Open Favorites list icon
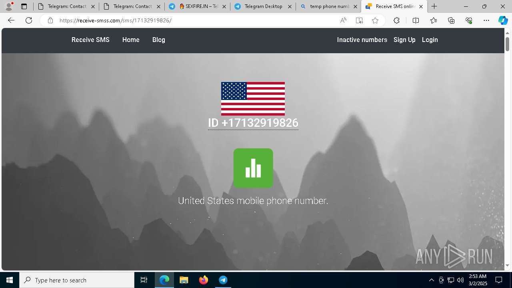 click(434, 20)
